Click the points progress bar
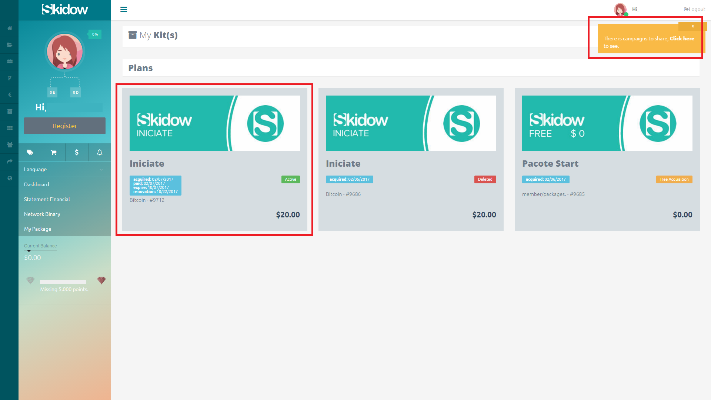The image size is (711, 400). pos(63,282)
